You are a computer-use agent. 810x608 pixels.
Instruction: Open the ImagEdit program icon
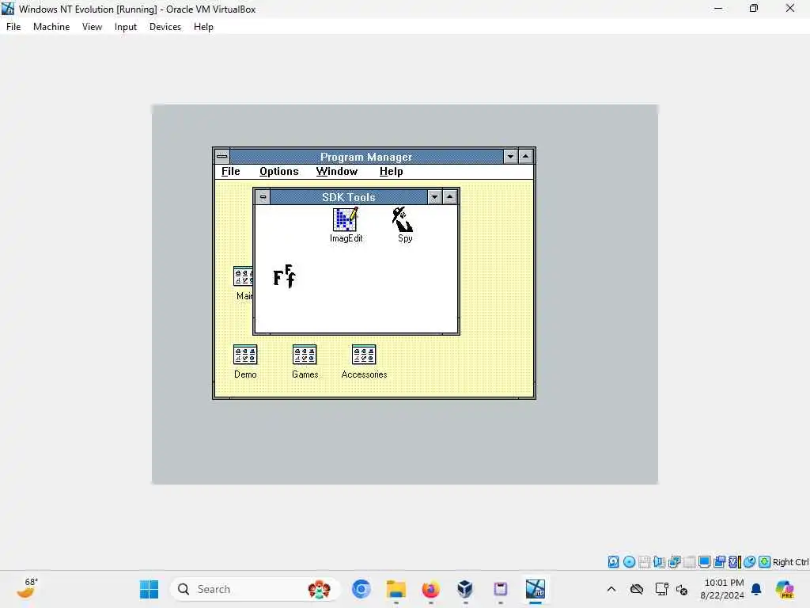point(346,224)
